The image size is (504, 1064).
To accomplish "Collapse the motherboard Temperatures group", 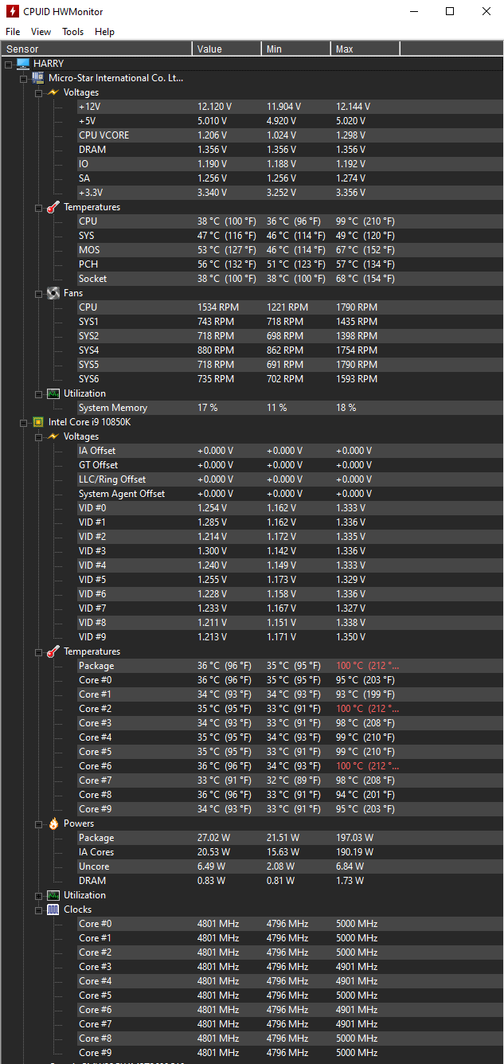I will click(x=39, y=207).
